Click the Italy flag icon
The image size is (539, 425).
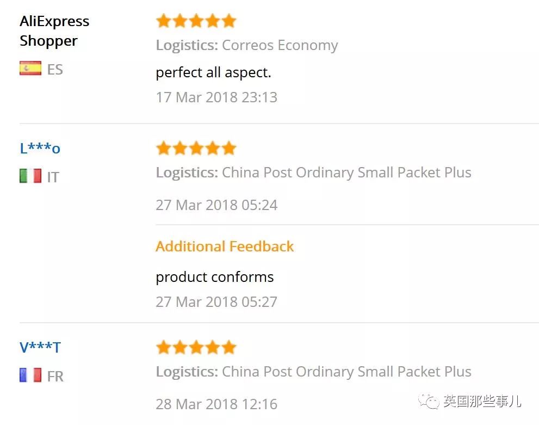point(30,176)
